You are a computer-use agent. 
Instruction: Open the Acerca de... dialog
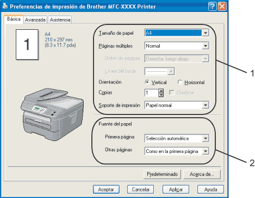coord(202,174)
